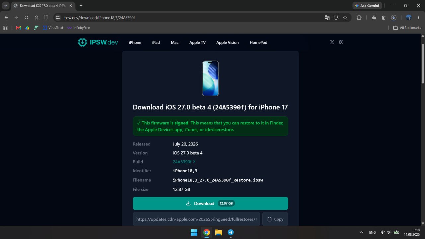
Task: Click the File size value 12.87 GB
Action: 181,189
